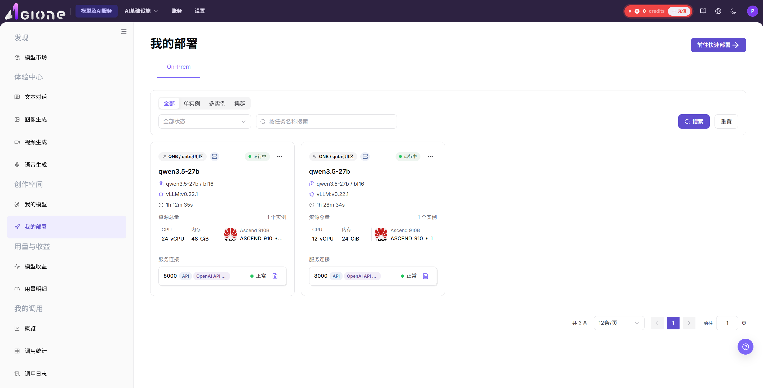
Task: Open documentation book icon in header
Action: [703, 11]
